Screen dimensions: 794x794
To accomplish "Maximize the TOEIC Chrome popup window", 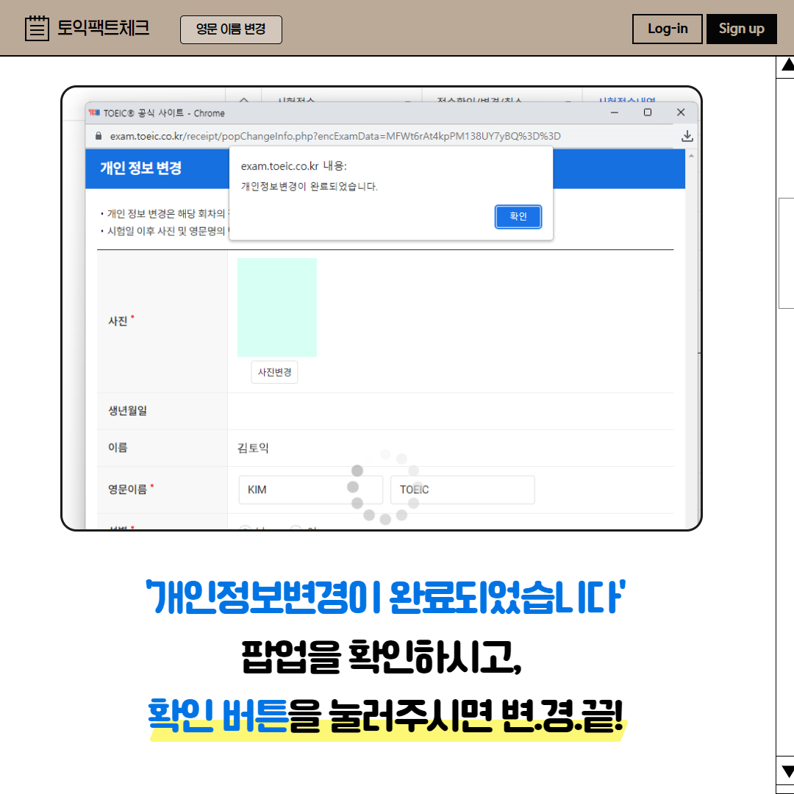I will click(x=647, y=112).
